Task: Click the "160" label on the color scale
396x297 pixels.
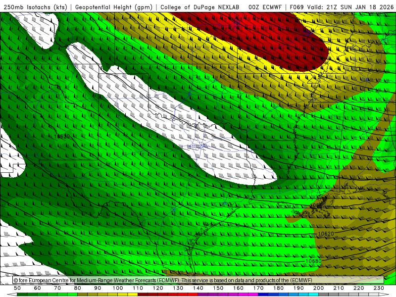Action: pos(238,288)
